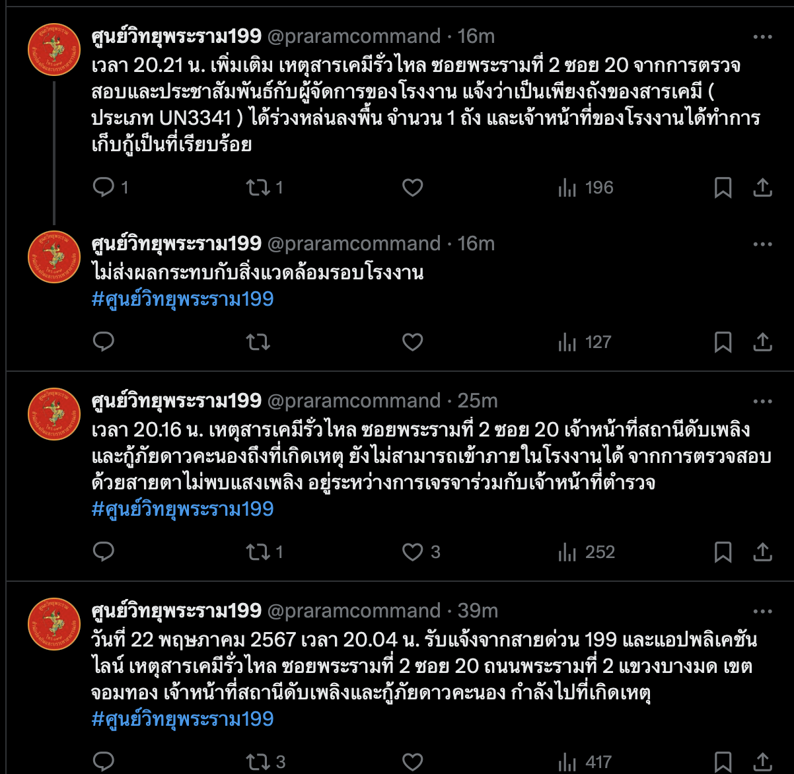794x774 pixels.
Task: Open more options on the 39m tweet
Action: tap(762, 611)
